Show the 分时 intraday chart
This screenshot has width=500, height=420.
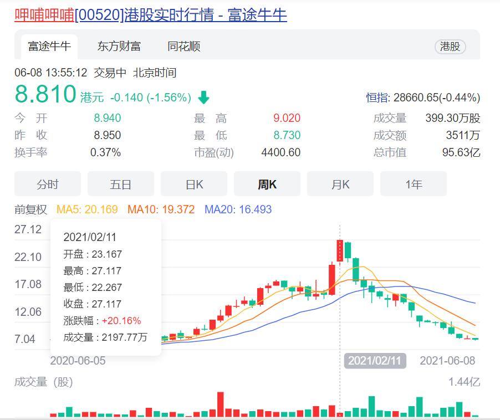point(48,184)
